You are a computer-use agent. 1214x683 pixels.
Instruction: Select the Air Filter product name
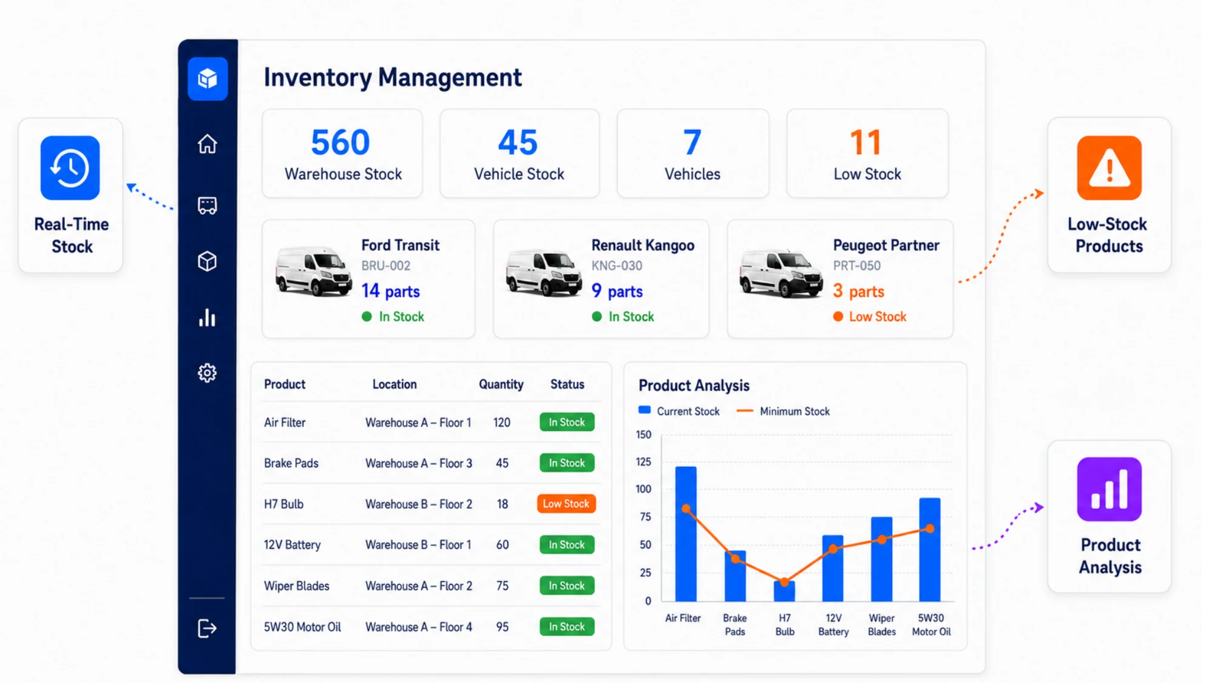pyautogui.click(x=285, y=423)
